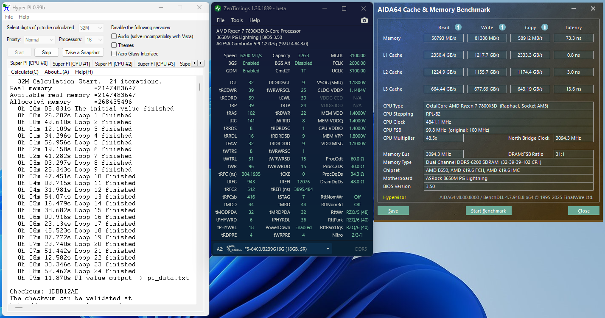Viewport: 605px width, 318px height.
Task: Open the ZenTimings Tools menu
Action: [x=237, y=20]
